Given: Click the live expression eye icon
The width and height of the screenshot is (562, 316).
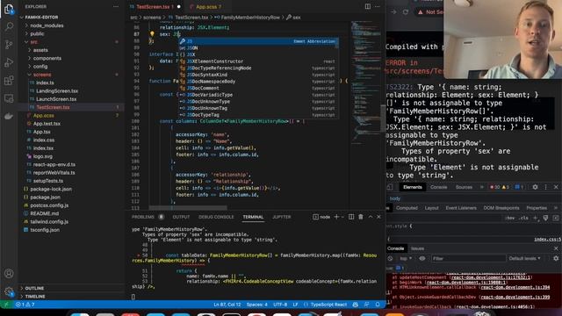Looking at the screenshot, I should [422, 258].
